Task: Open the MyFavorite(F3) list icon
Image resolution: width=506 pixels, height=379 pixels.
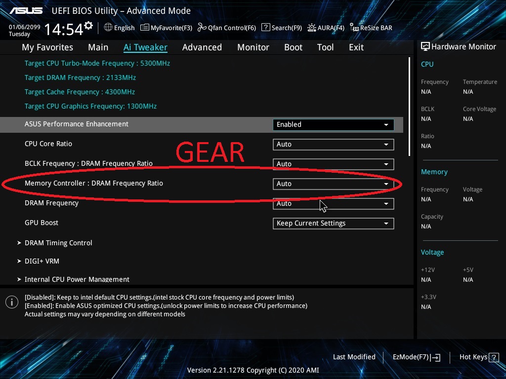Action: coord(145,28)
